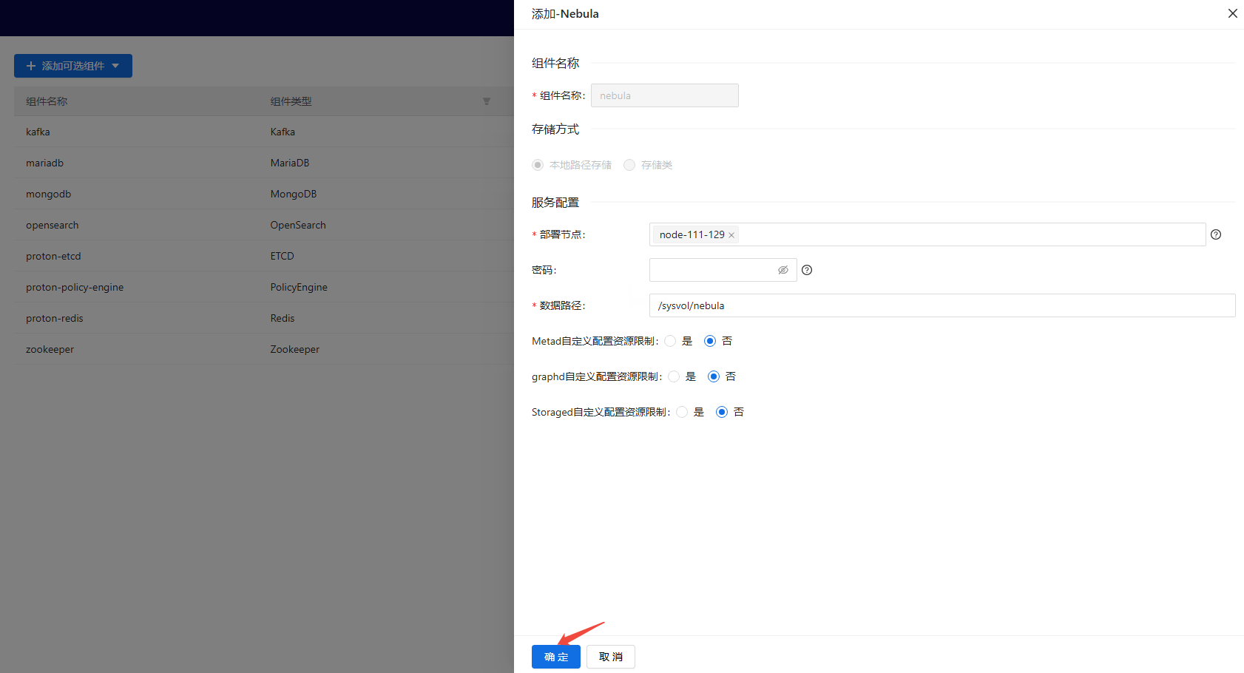Close the 添加-Nebula panel
This screenshot has width=1244, height=673.
point(1232,13)
